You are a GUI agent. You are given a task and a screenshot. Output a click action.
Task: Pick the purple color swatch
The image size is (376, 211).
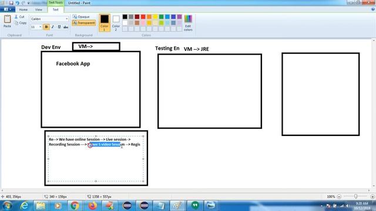[179, 17]
